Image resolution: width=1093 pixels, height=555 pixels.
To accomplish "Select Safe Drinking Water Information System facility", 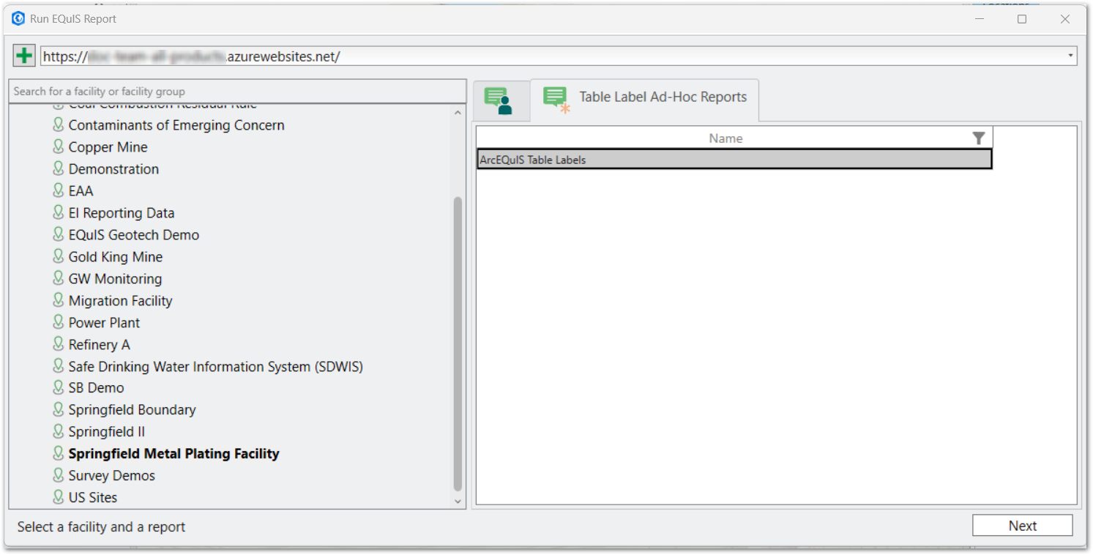I will tap(216, 367).
